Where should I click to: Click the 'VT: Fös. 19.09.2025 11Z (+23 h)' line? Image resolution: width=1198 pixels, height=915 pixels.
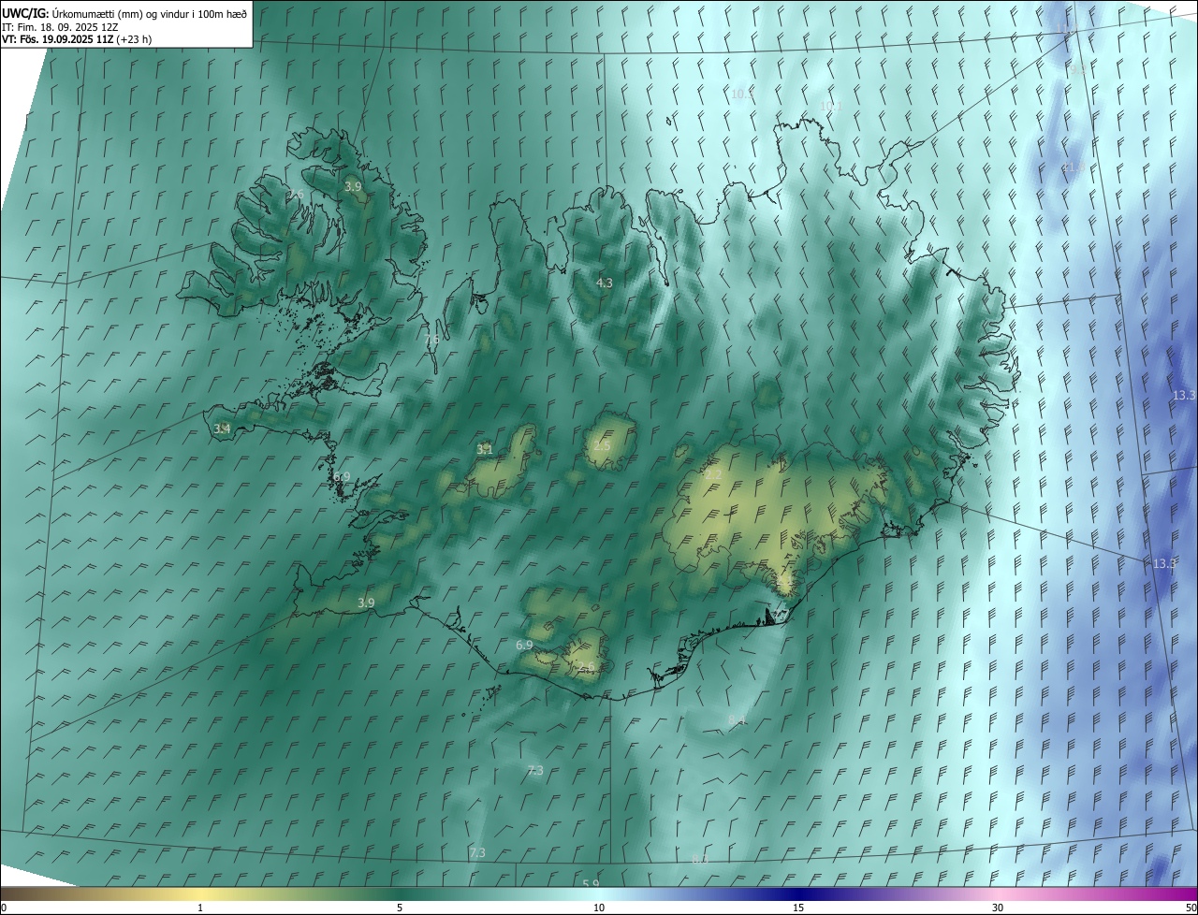tap(77, 39)
